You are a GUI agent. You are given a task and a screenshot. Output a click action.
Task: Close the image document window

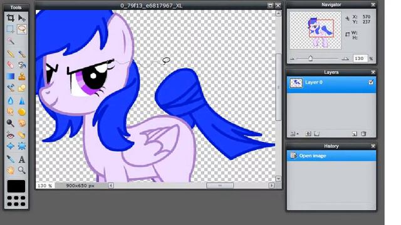coord(278,6)
